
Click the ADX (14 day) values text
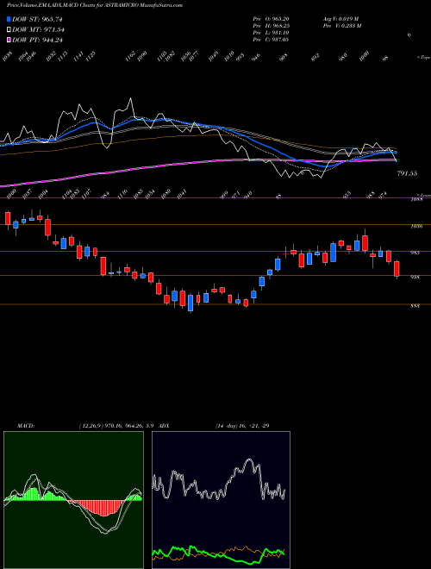(x=242, y=426)
